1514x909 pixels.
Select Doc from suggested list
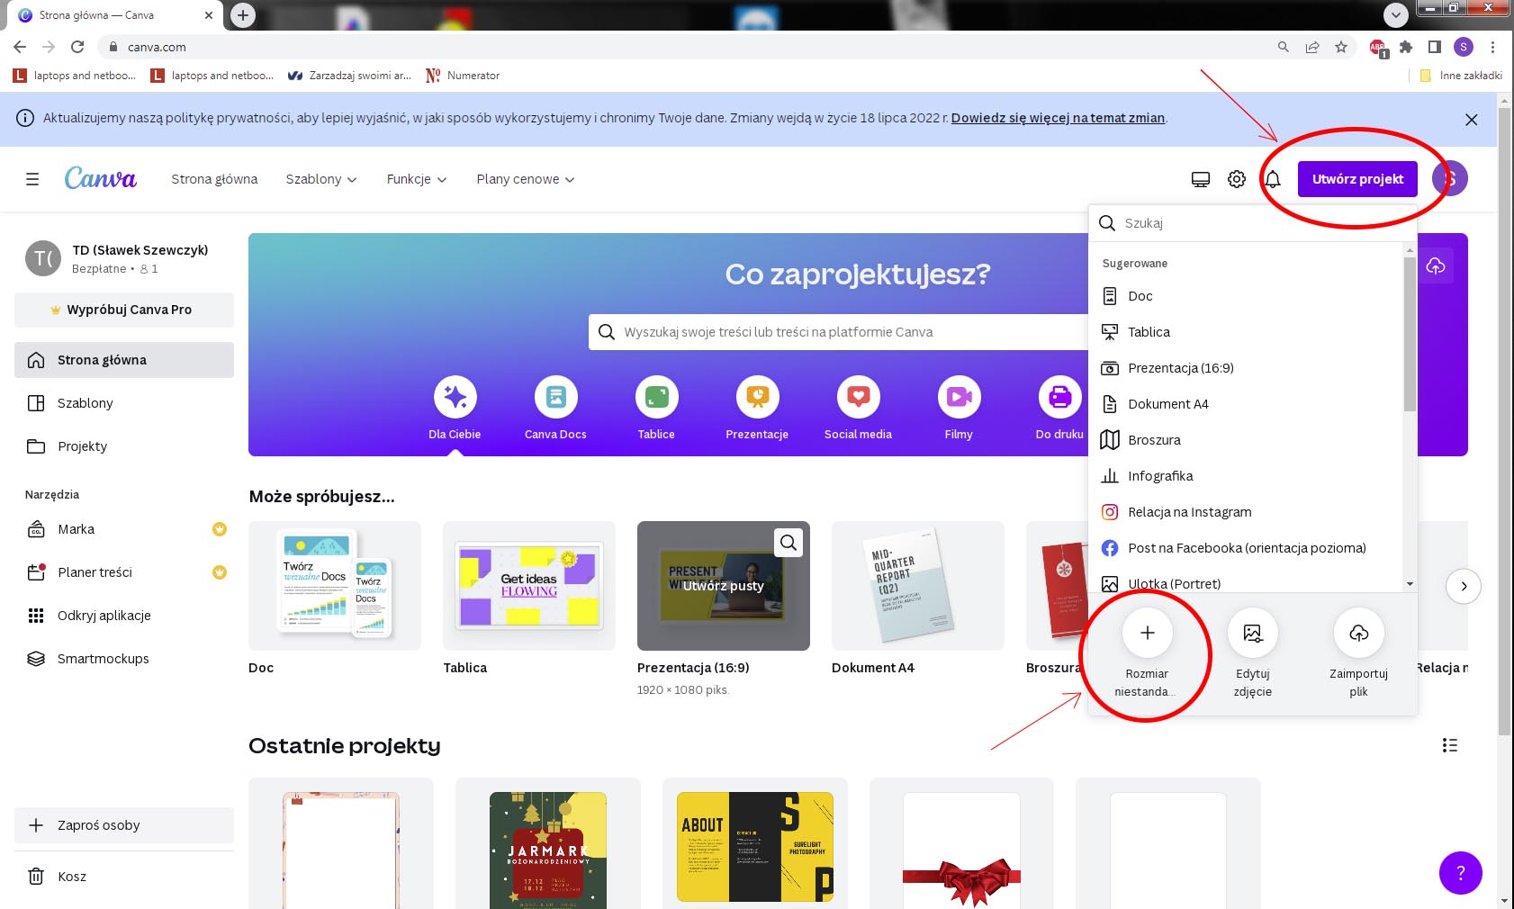pyautogui.click(x=1246, y=296)
